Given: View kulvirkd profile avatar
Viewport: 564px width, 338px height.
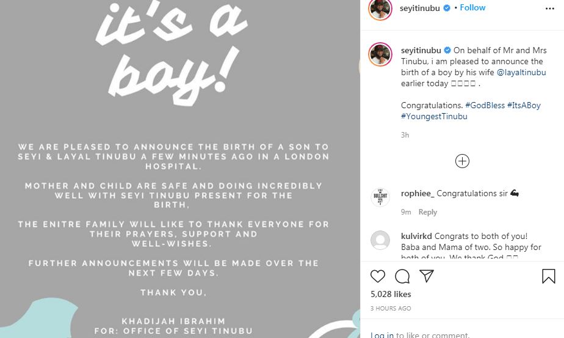Looking at the screenshot, I should [380, 240].
